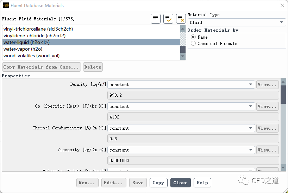288x193 pixels.
Task: Click the New... button
Action: pyautogui.click(x=87, y=183)
